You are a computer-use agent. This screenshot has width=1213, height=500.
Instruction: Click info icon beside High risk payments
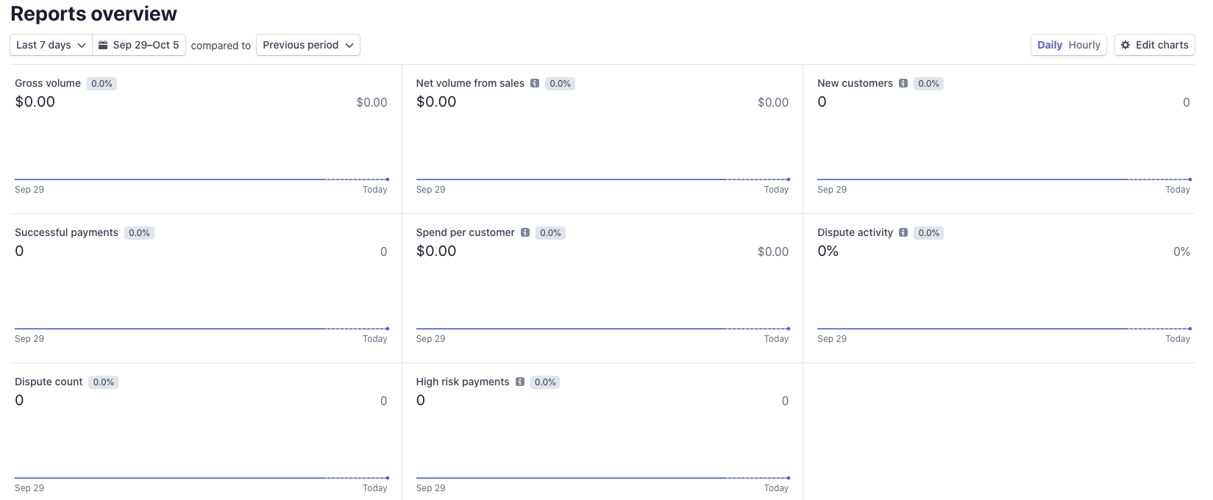coord(520,382)
